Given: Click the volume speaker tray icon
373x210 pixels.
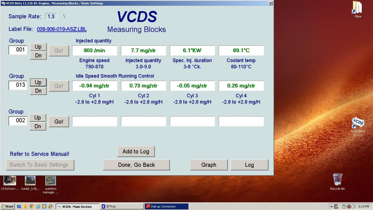Looking at the screenshot, I should coord(353,207).
